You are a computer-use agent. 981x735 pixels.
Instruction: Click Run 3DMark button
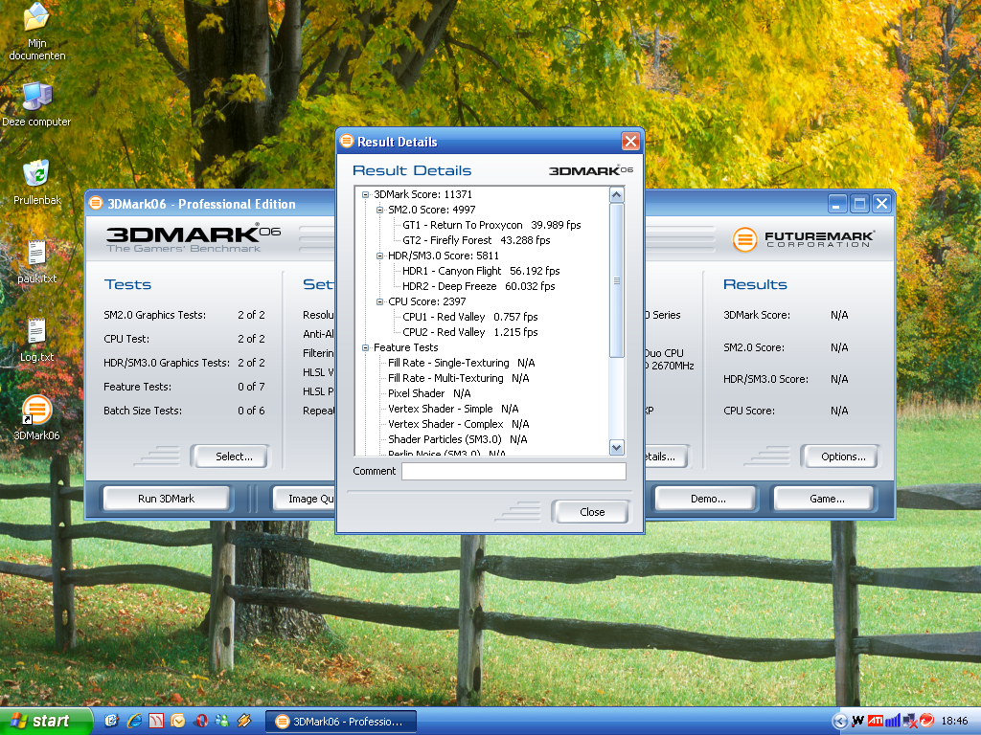[x=167, y=499]
